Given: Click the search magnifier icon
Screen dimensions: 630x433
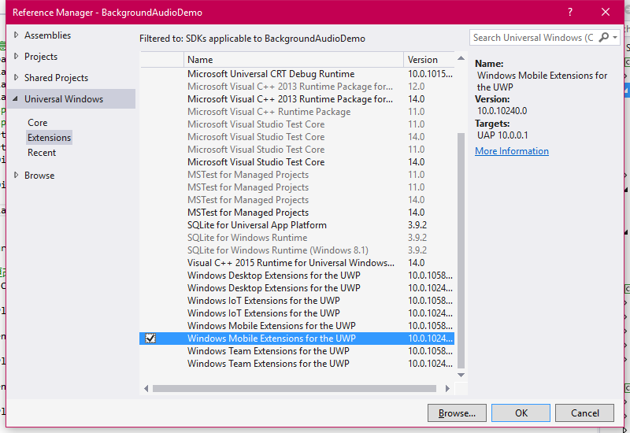Looking at the screenshot, I should click(x=603, y=37).
